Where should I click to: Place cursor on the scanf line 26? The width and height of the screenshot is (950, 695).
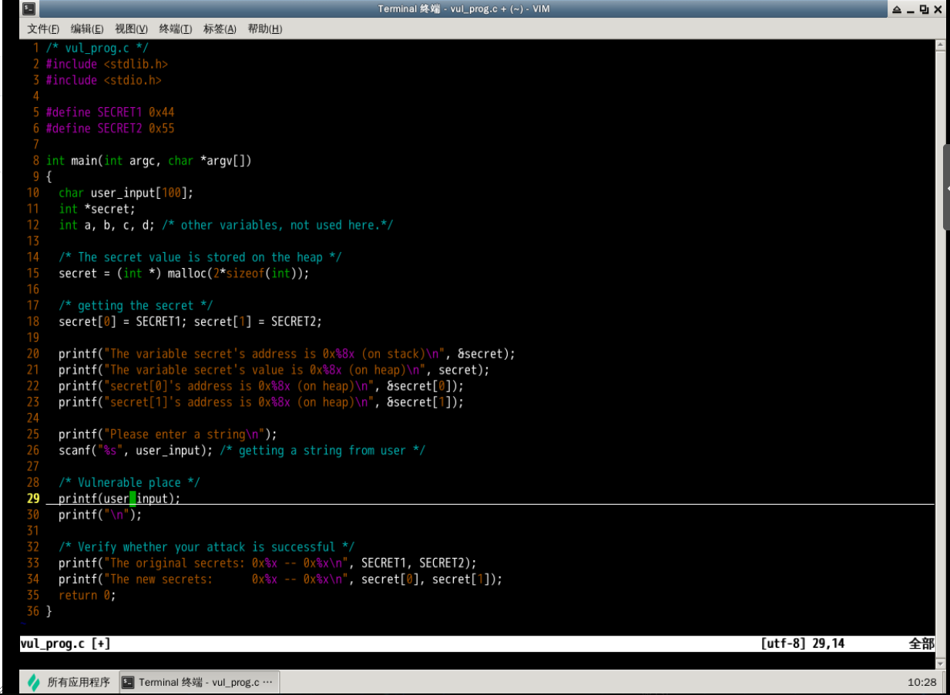click(241, 450)
